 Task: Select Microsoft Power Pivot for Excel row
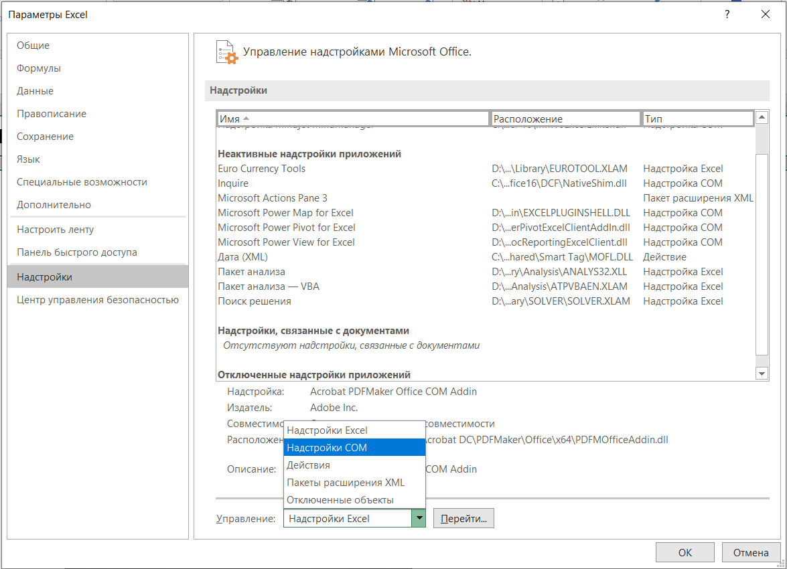point(486,228)
